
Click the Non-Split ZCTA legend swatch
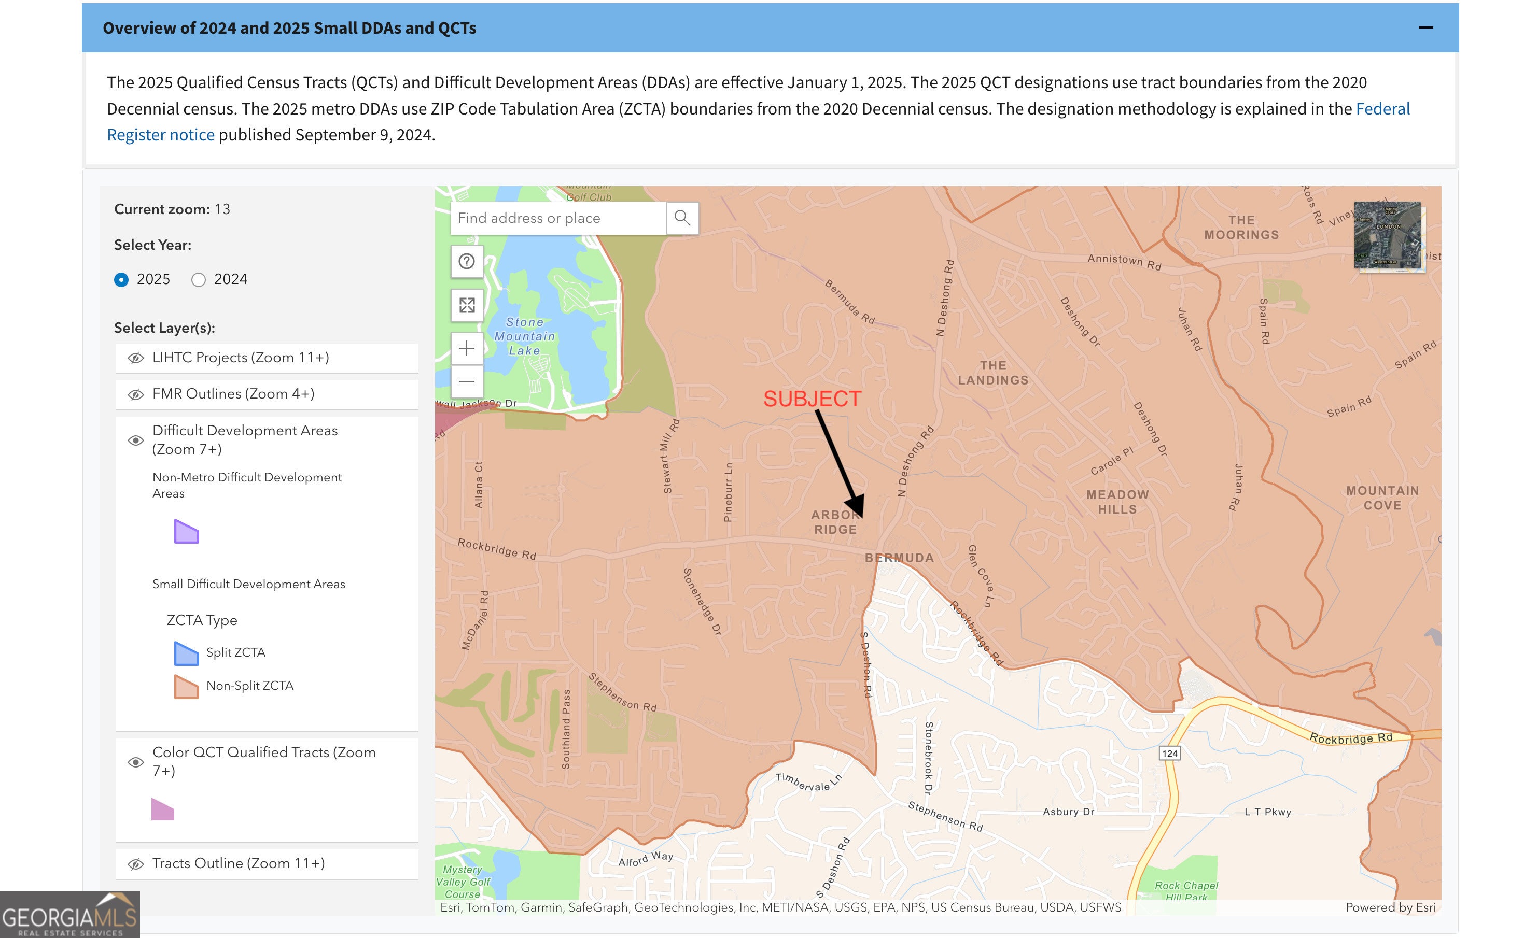(186, 686)
